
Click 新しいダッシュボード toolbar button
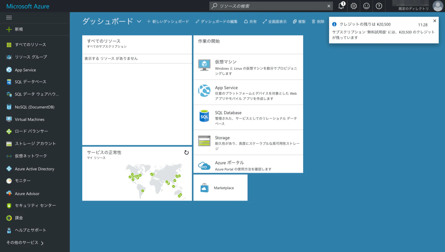(168, 21)
